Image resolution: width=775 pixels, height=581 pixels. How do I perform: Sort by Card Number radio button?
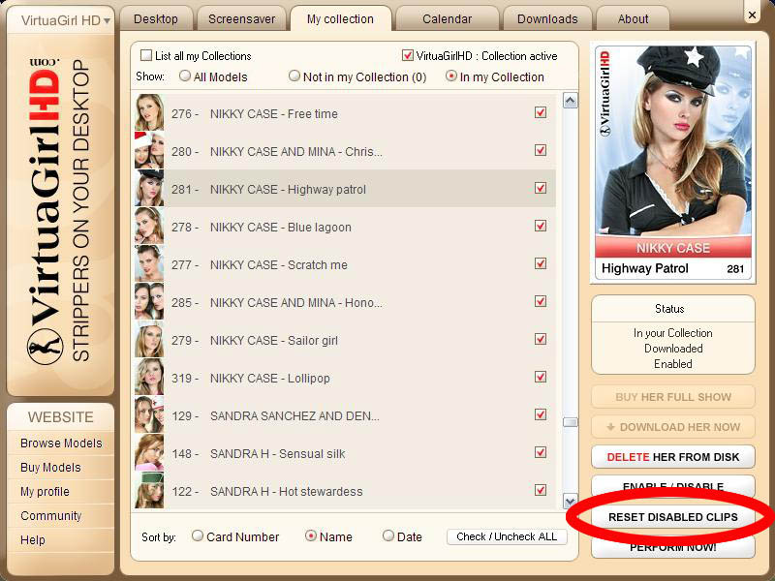pyautogui.click(x=198, y=535)
